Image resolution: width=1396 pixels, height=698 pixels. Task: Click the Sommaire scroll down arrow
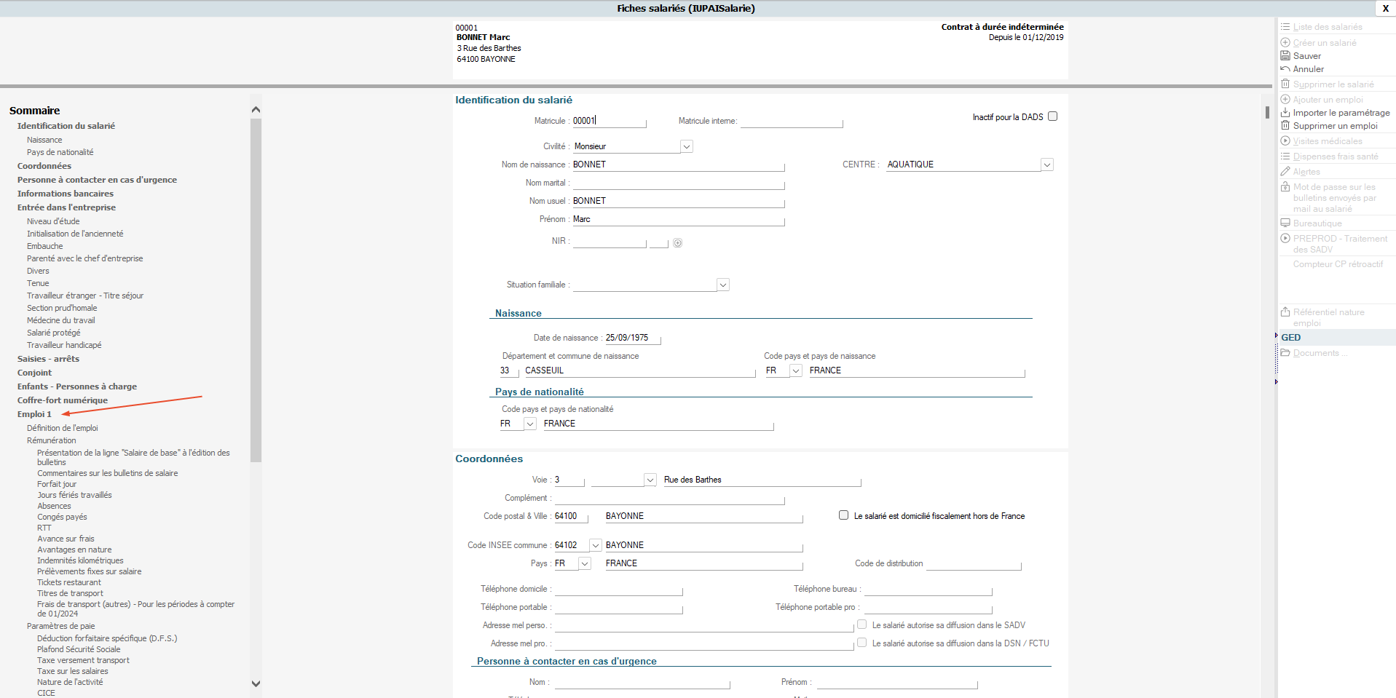(256, 683)
